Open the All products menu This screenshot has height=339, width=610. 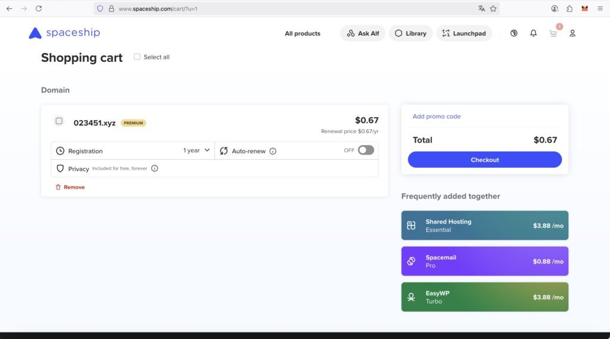tap(303, 33)
